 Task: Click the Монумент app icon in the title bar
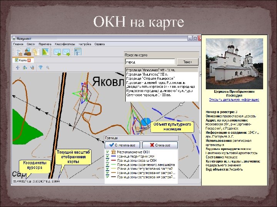[14, 38]
